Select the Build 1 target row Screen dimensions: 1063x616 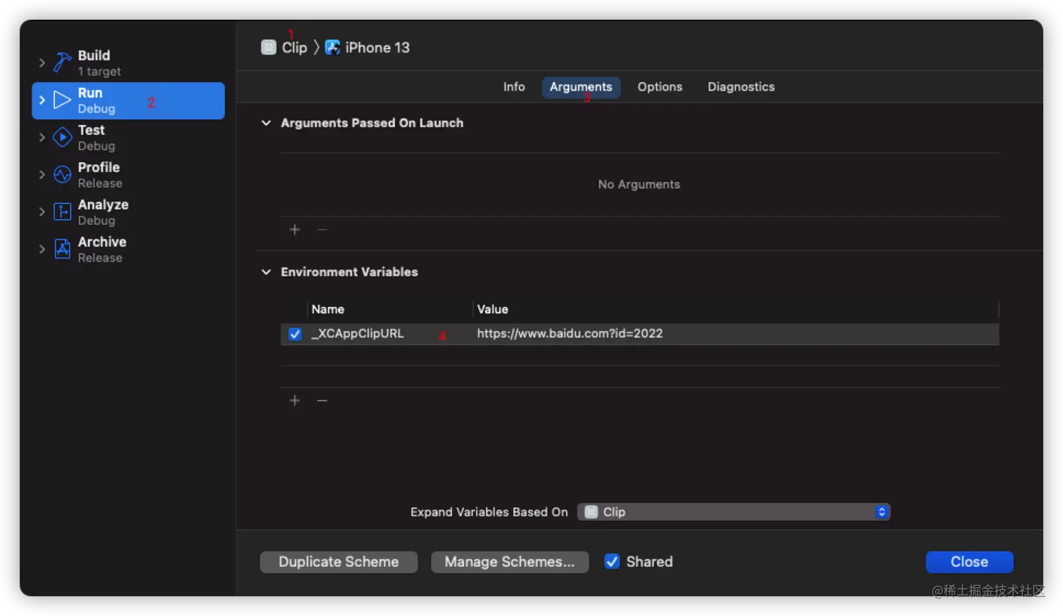coord(129,63)
